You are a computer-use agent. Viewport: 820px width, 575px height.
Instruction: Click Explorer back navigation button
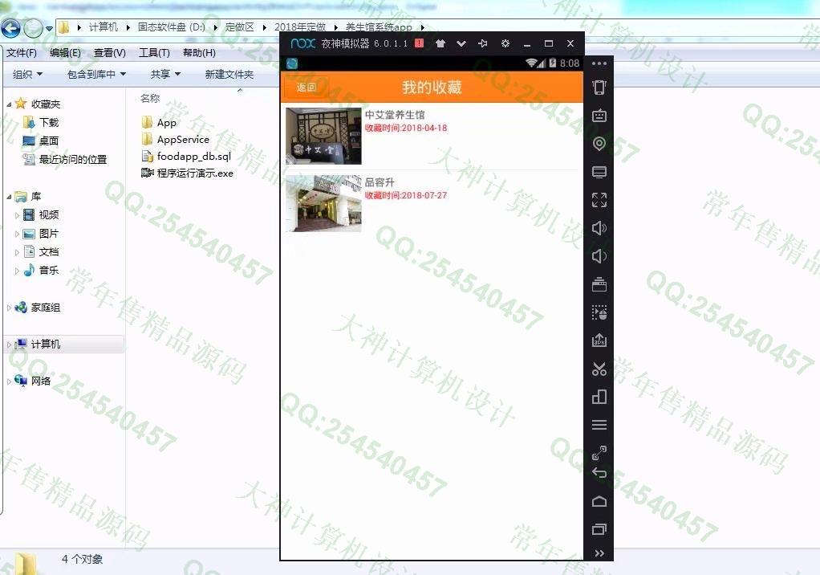[10, 28]
